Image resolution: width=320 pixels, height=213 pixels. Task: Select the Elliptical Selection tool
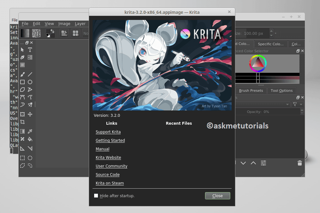pyautogui.click(x=30, y=158)
